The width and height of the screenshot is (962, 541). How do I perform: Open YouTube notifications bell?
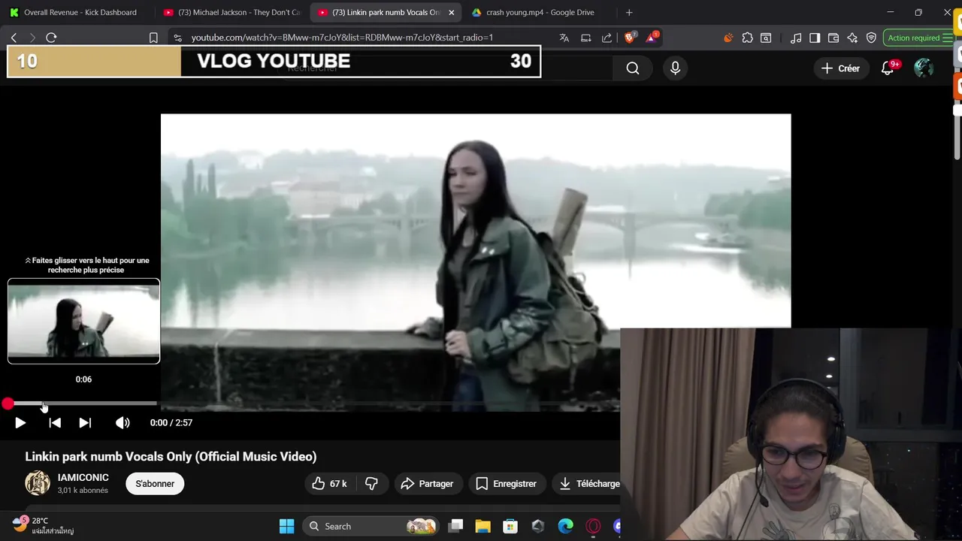(888, 68)
